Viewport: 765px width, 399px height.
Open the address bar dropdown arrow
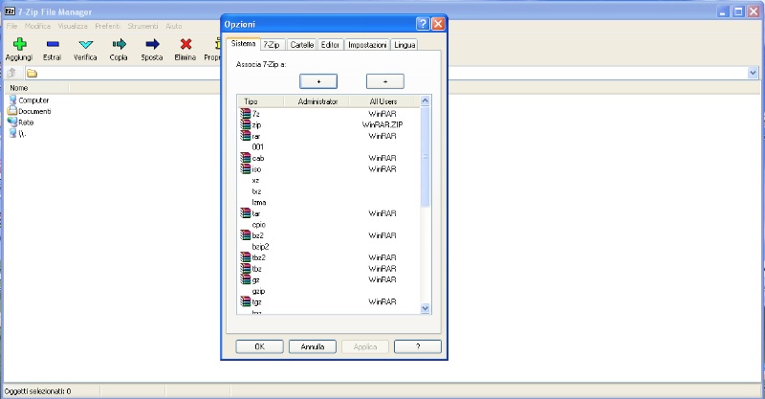point(753,73)
